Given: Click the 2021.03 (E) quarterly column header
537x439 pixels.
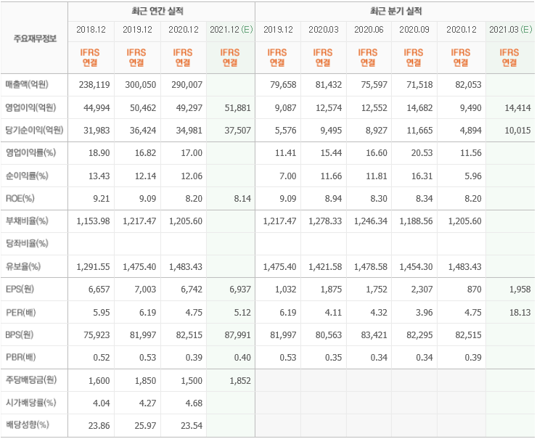Looking at the screenshot, I should point(510,30).
